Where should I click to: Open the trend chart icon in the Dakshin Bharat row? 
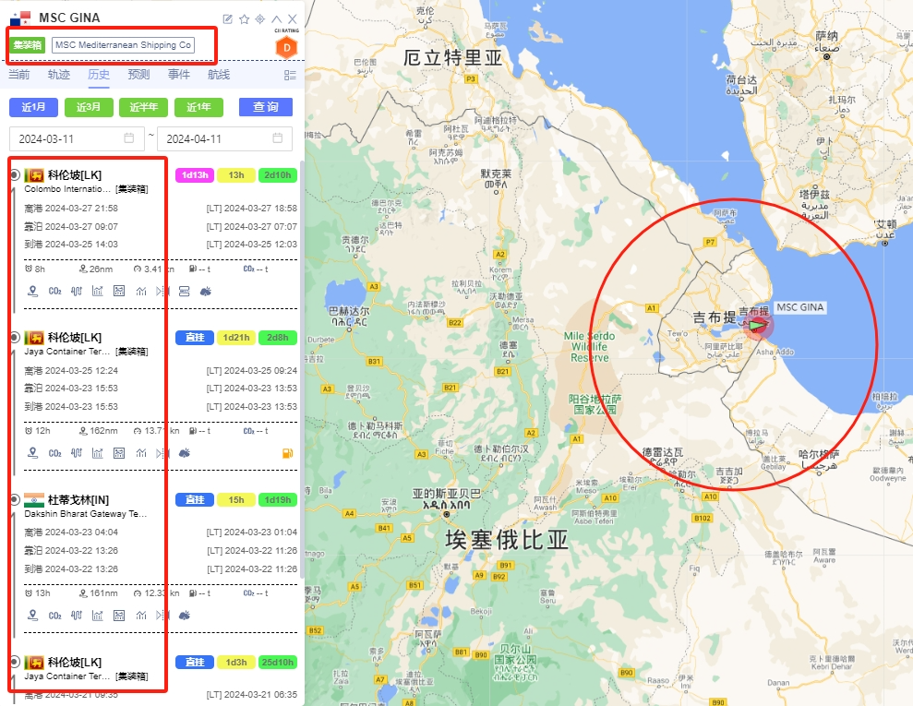141,616
